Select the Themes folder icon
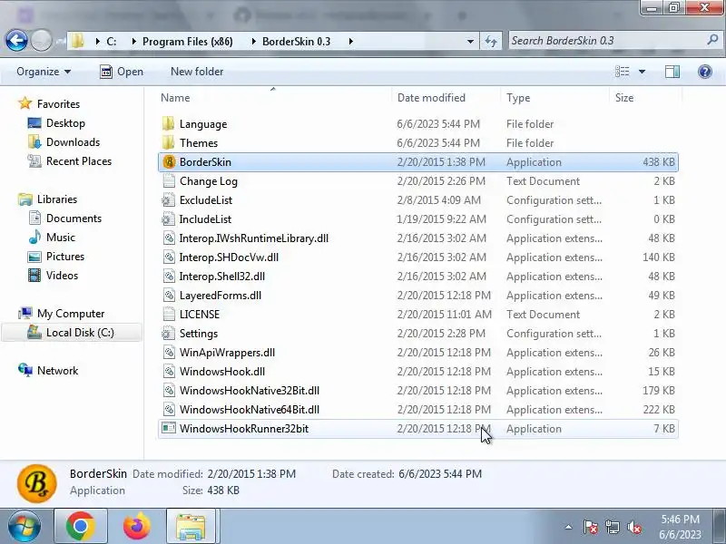726x544 pixels. (169, 142)
